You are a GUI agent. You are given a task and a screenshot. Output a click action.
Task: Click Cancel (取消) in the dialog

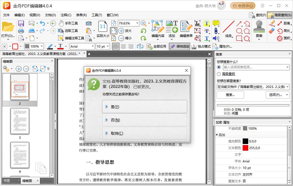(145, 133)
